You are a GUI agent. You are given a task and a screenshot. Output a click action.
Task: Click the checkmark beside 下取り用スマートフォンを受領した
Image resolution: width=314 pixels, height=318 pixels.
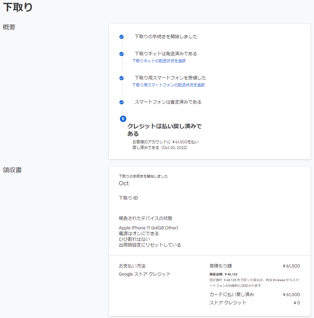[x=122, y=78]
